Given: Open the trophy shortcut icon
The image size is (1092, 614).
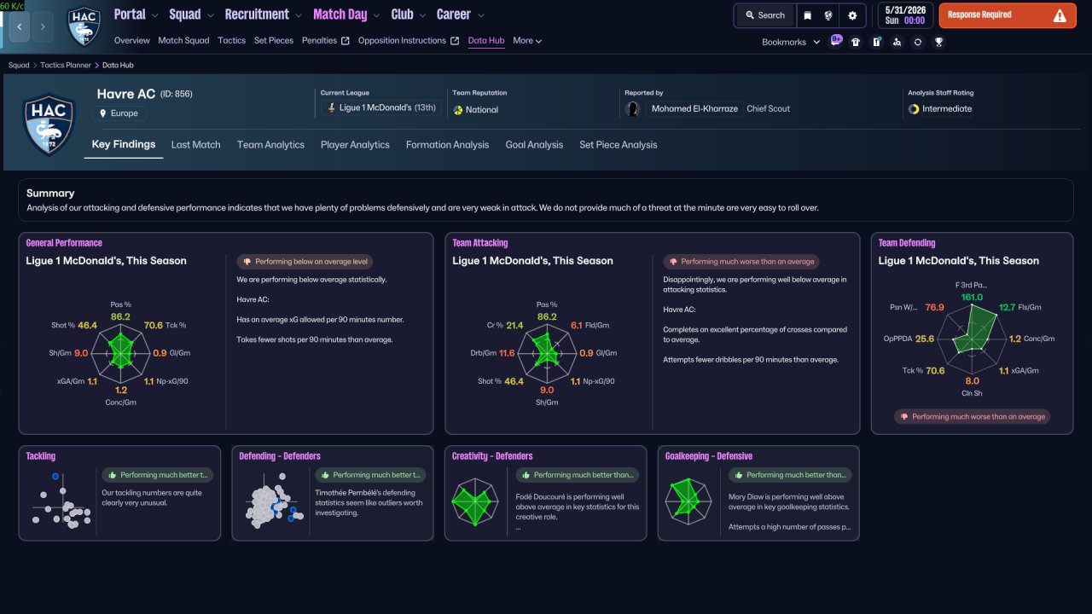Looking at the screenshot, I should [938, 42].
